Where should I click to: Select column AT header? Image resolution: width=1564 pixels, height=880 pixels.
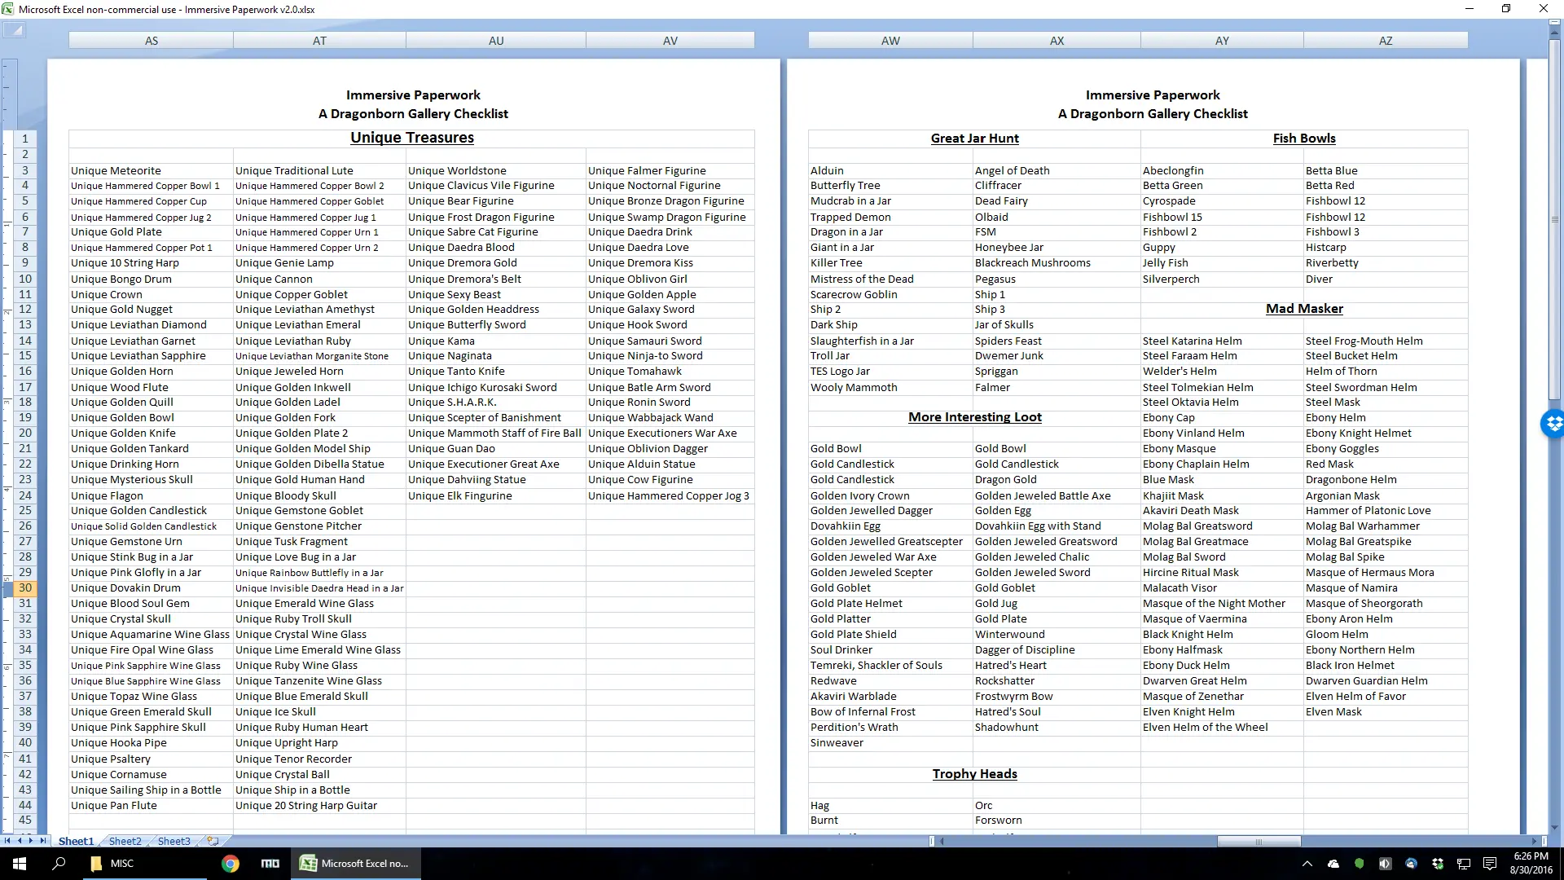pyautogui.click(x=319, y=40)
